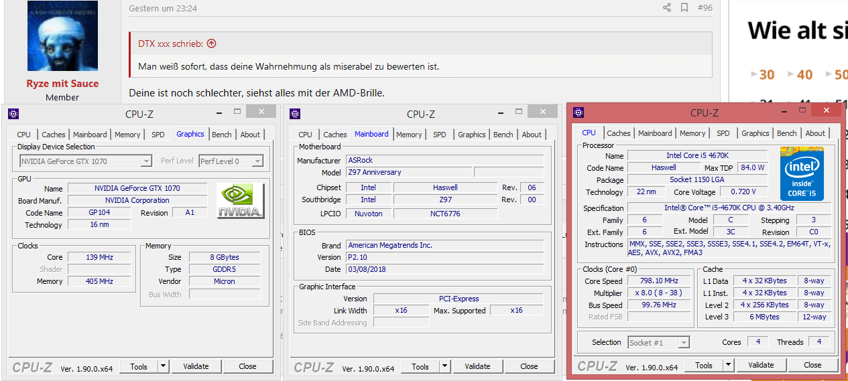Click Level 3 cache value 6 MBytes
Image resolution: width=848 pixels, height=381 pixels.
click(765, 317)
